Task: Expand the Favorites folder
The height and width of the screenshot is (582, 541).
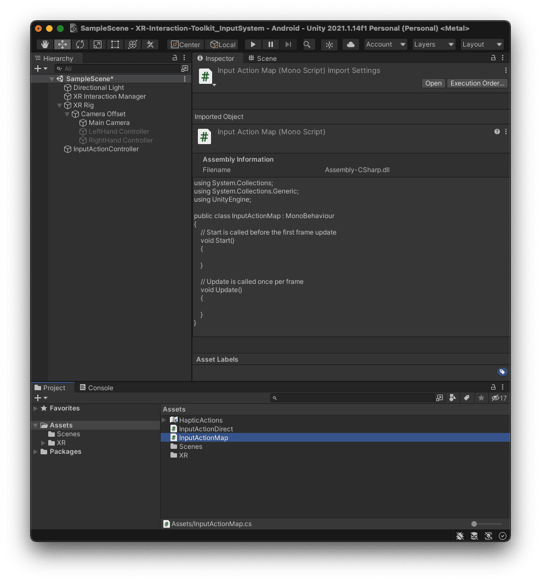Action: [x=36, y=408]
